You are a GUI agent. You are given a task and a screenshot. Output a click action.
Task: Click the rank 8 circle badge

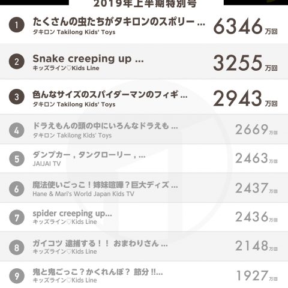[x=17, y=247]
